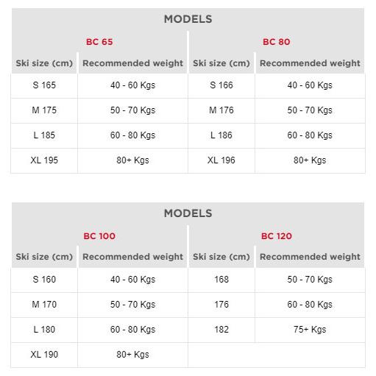Click the BC 65 model heading

[x=99, y=42]
